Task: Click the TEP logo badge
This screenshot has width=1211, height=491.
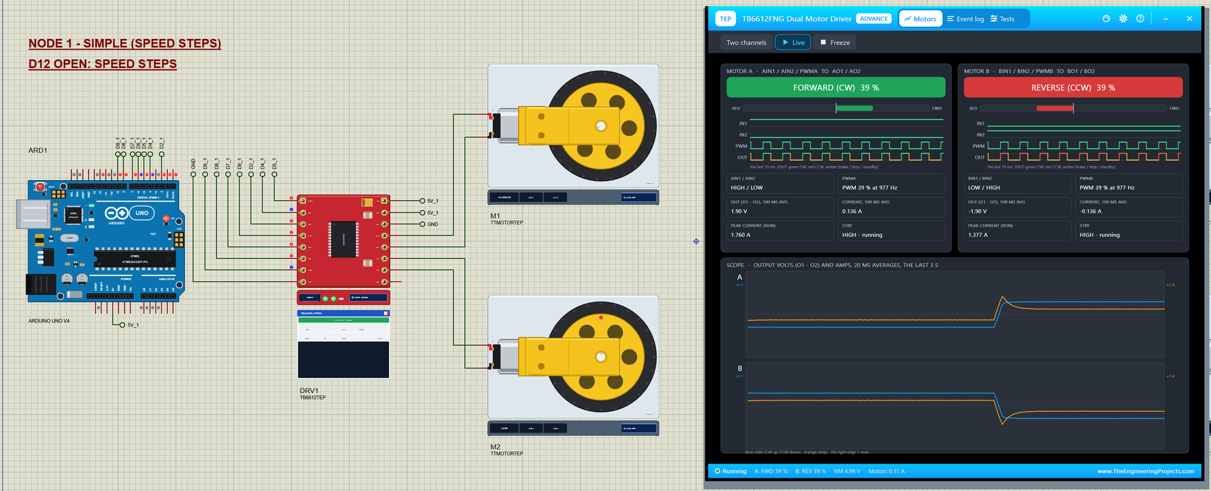Action: (x=725, y=19)
